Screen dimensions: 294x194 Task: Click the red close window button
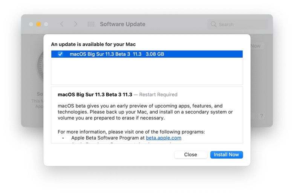click(31, 24)
